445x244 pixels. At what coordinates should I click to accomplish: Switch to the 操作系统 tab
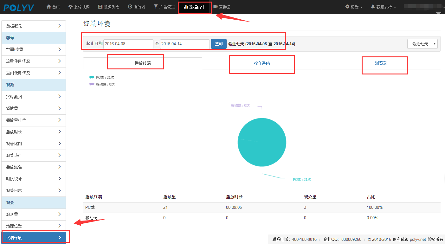pos(262,63)
